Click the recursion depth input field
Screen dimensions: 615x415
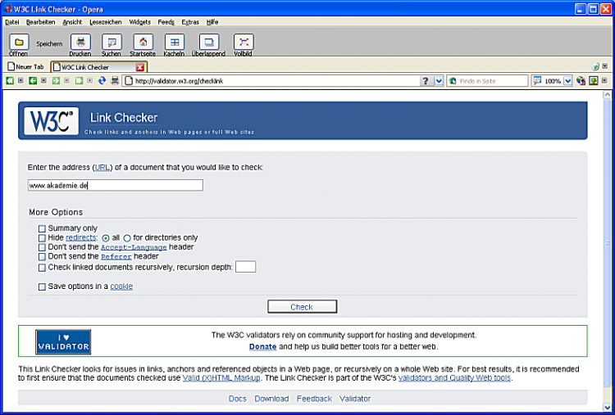[x=245, y=267]
